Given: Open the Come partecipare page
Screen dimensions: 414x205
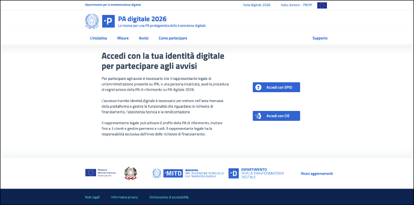Looking at the screenshot, I should coord(173,38).
